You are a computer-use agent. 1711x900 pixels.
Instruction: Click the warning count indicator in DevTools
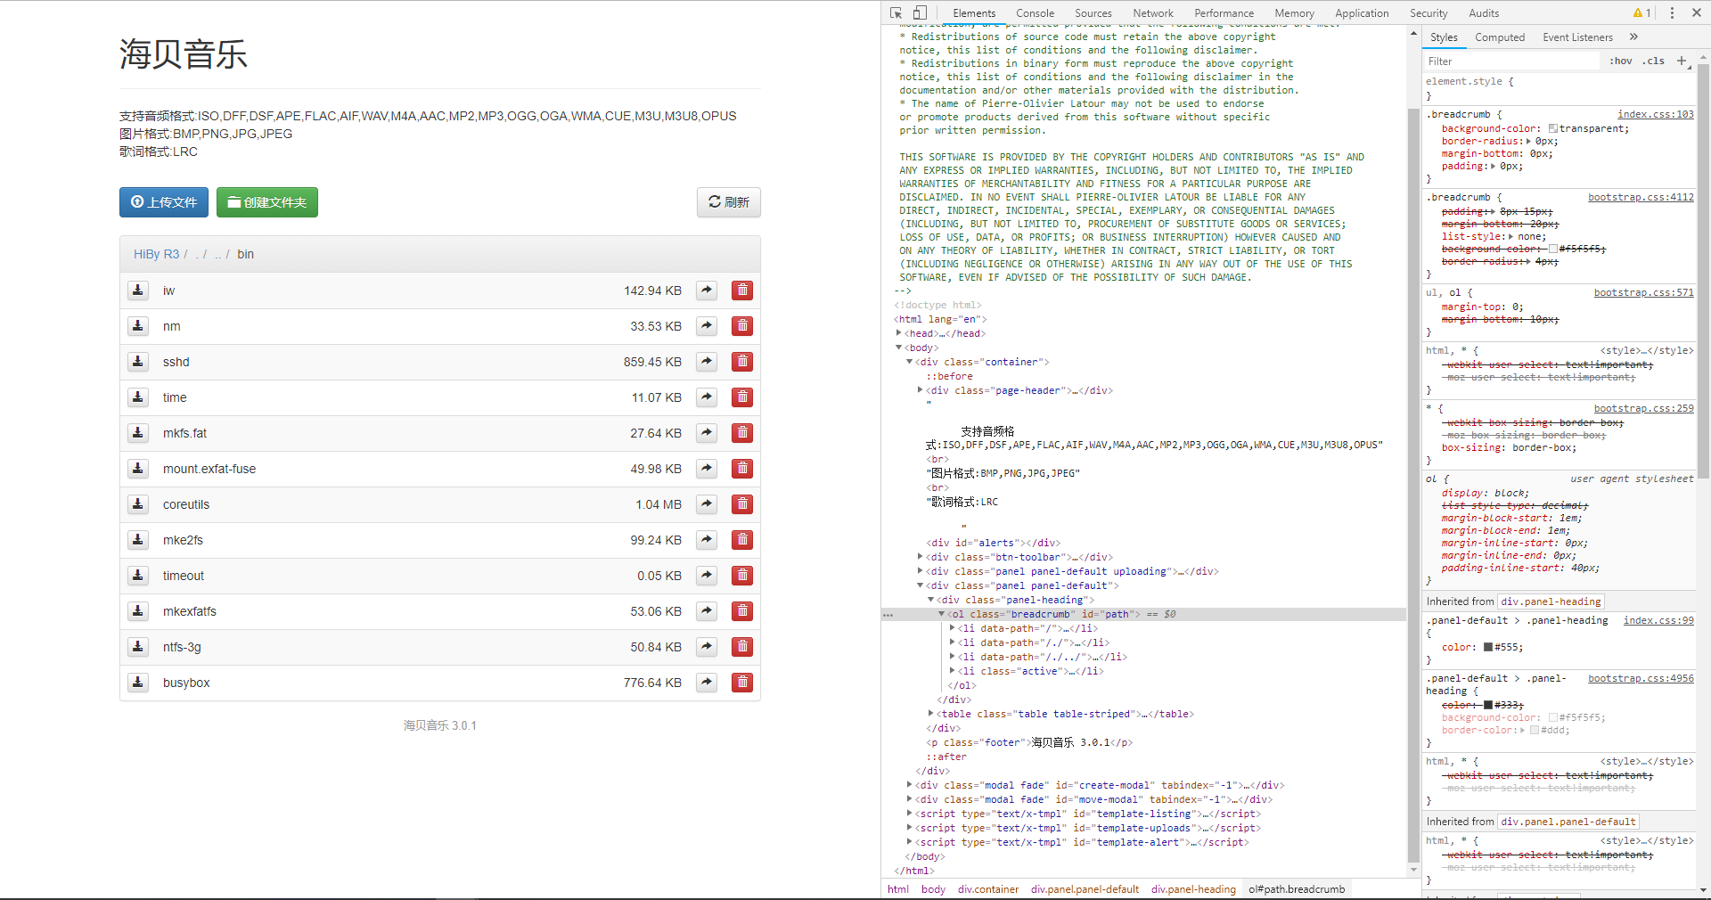coord(1641,12)
